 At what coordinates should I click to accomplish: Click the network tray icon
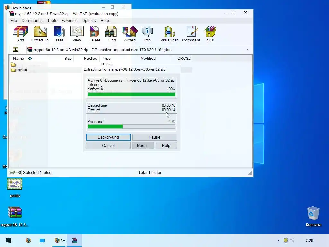click(292, 240)
